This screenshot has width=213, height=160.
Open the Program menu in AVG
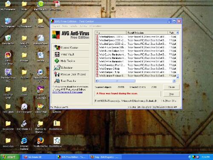pyautogui.click(x=56, y=26)
